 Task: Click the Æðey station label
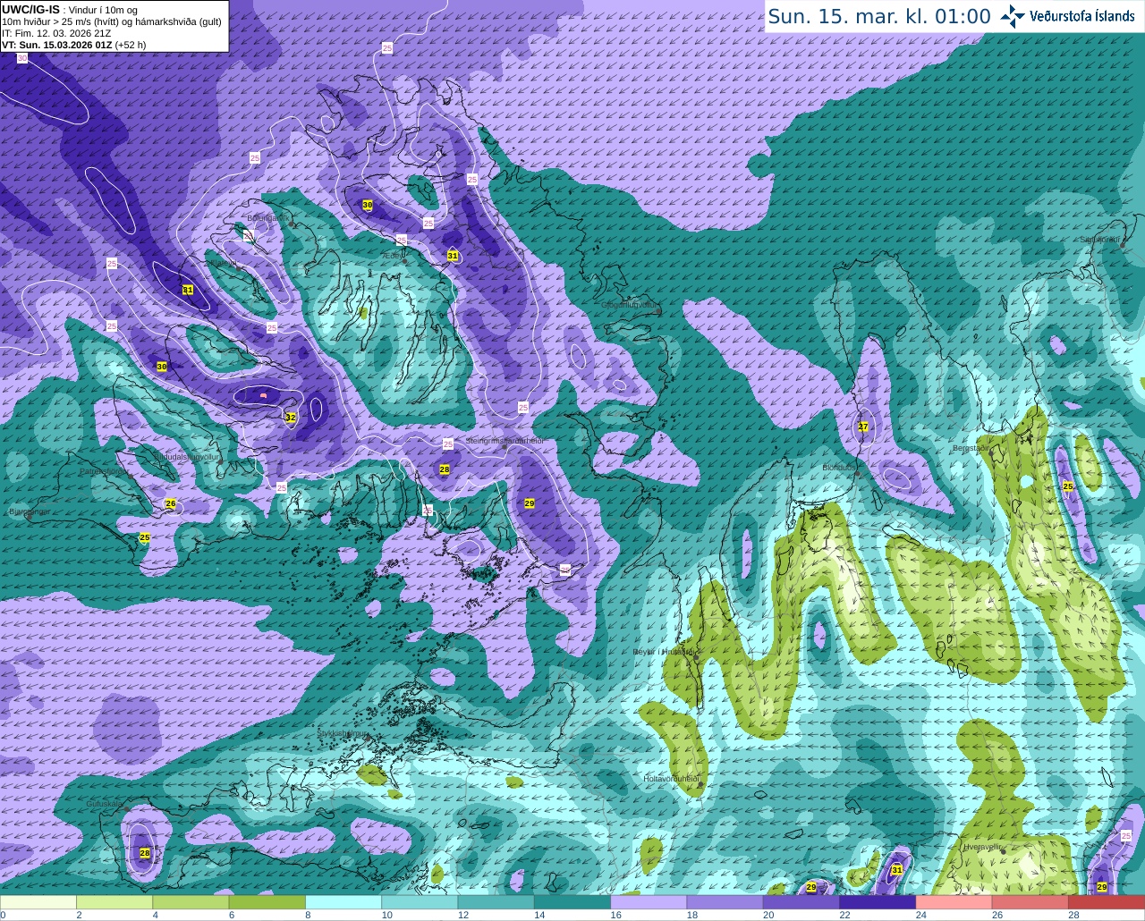tap(392, 256)
